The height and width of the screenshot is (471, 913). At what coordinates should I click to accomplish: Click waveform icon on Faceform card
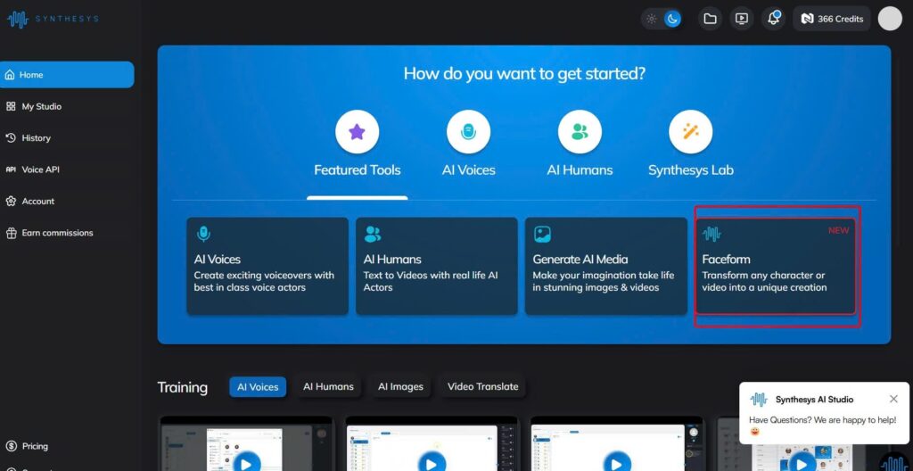(x=711, y=234)
